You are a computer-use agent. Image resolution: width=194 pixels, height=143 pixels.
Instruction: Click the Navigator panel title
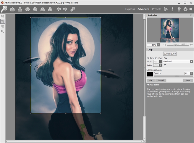(152, 15)
